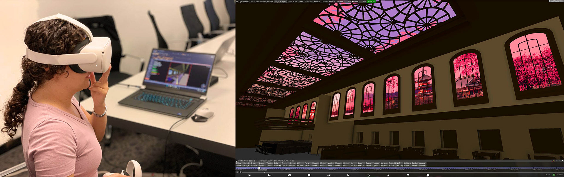The width and height of the screenshot is (564, 177).
Task: Click the destinations passive track title icon
Action: tap(236, 161)
